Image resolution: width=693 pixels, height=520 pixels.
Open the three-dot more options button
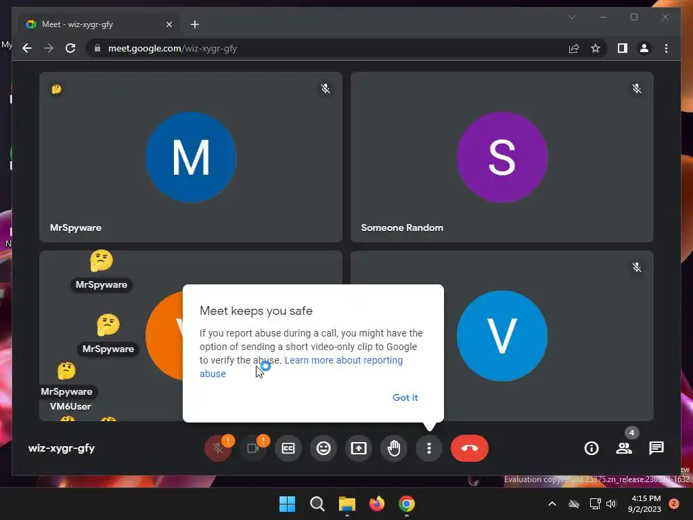click(x=428, y=448)
